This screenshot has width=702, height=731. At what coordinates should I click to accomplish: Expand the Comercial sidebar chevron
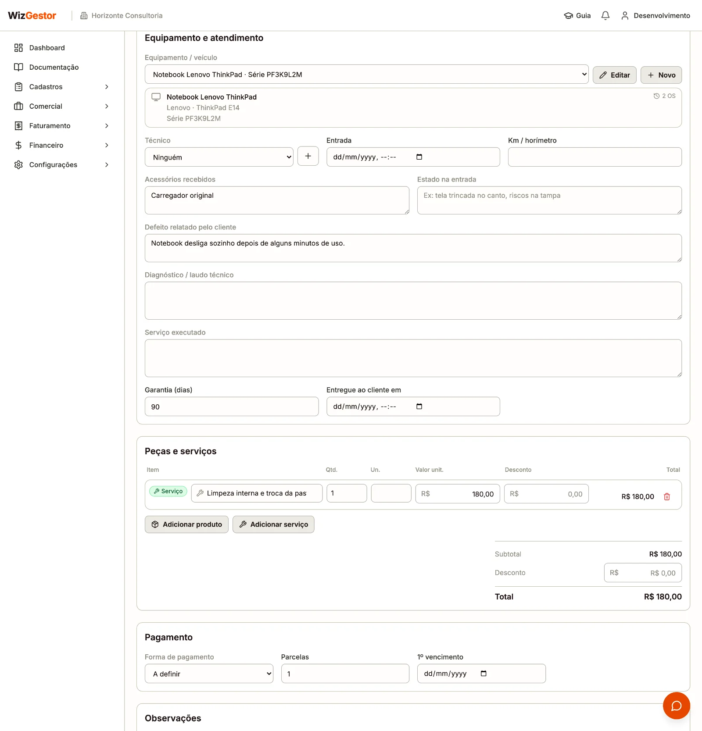[x=107, y=106]
